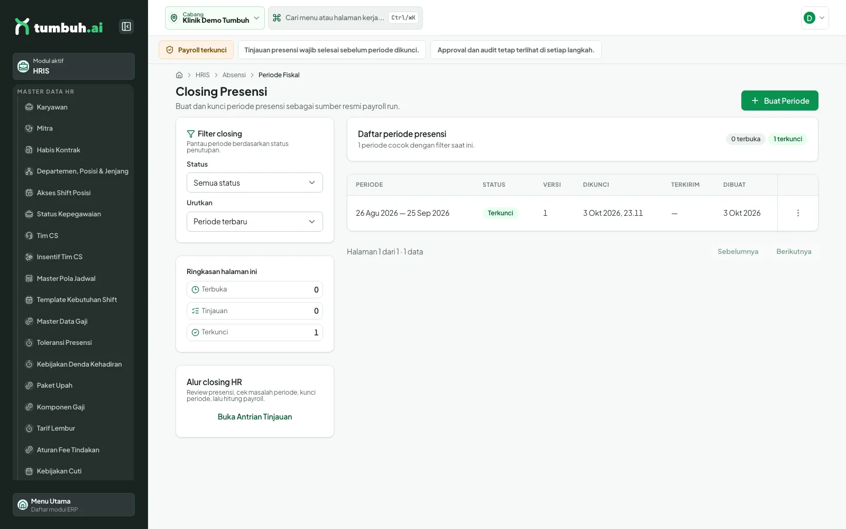Viewport: 846px width, 529px height.
Task: Click the Absensi breadcrumb
Action: (234, 75)
